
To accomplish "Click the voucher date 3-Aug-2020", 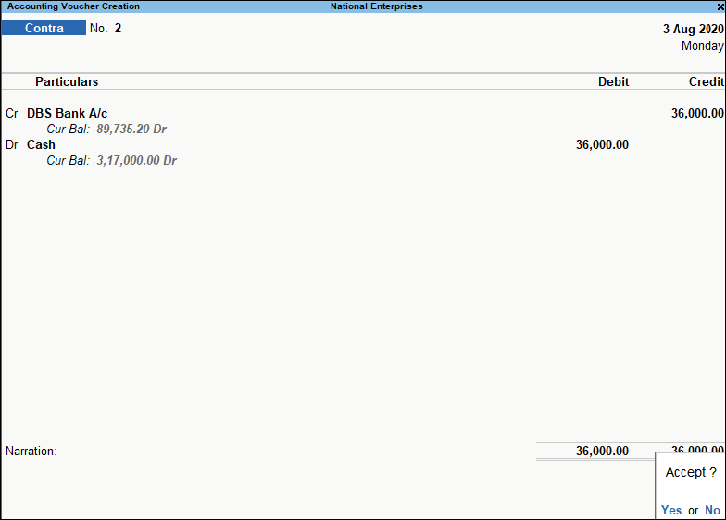I will [693, 29].
